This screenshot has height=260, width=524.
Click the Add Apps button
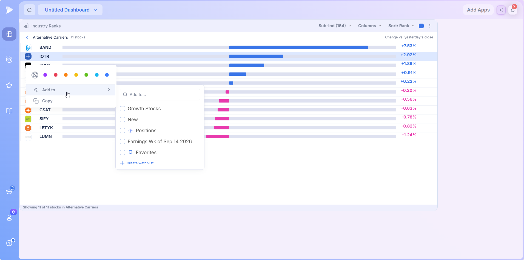point(478,10)
